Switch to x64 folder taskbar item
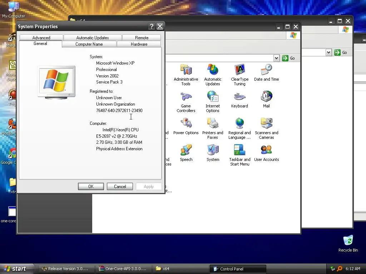Viewport: 366px width, 274px height. click(x=180, y=269)
